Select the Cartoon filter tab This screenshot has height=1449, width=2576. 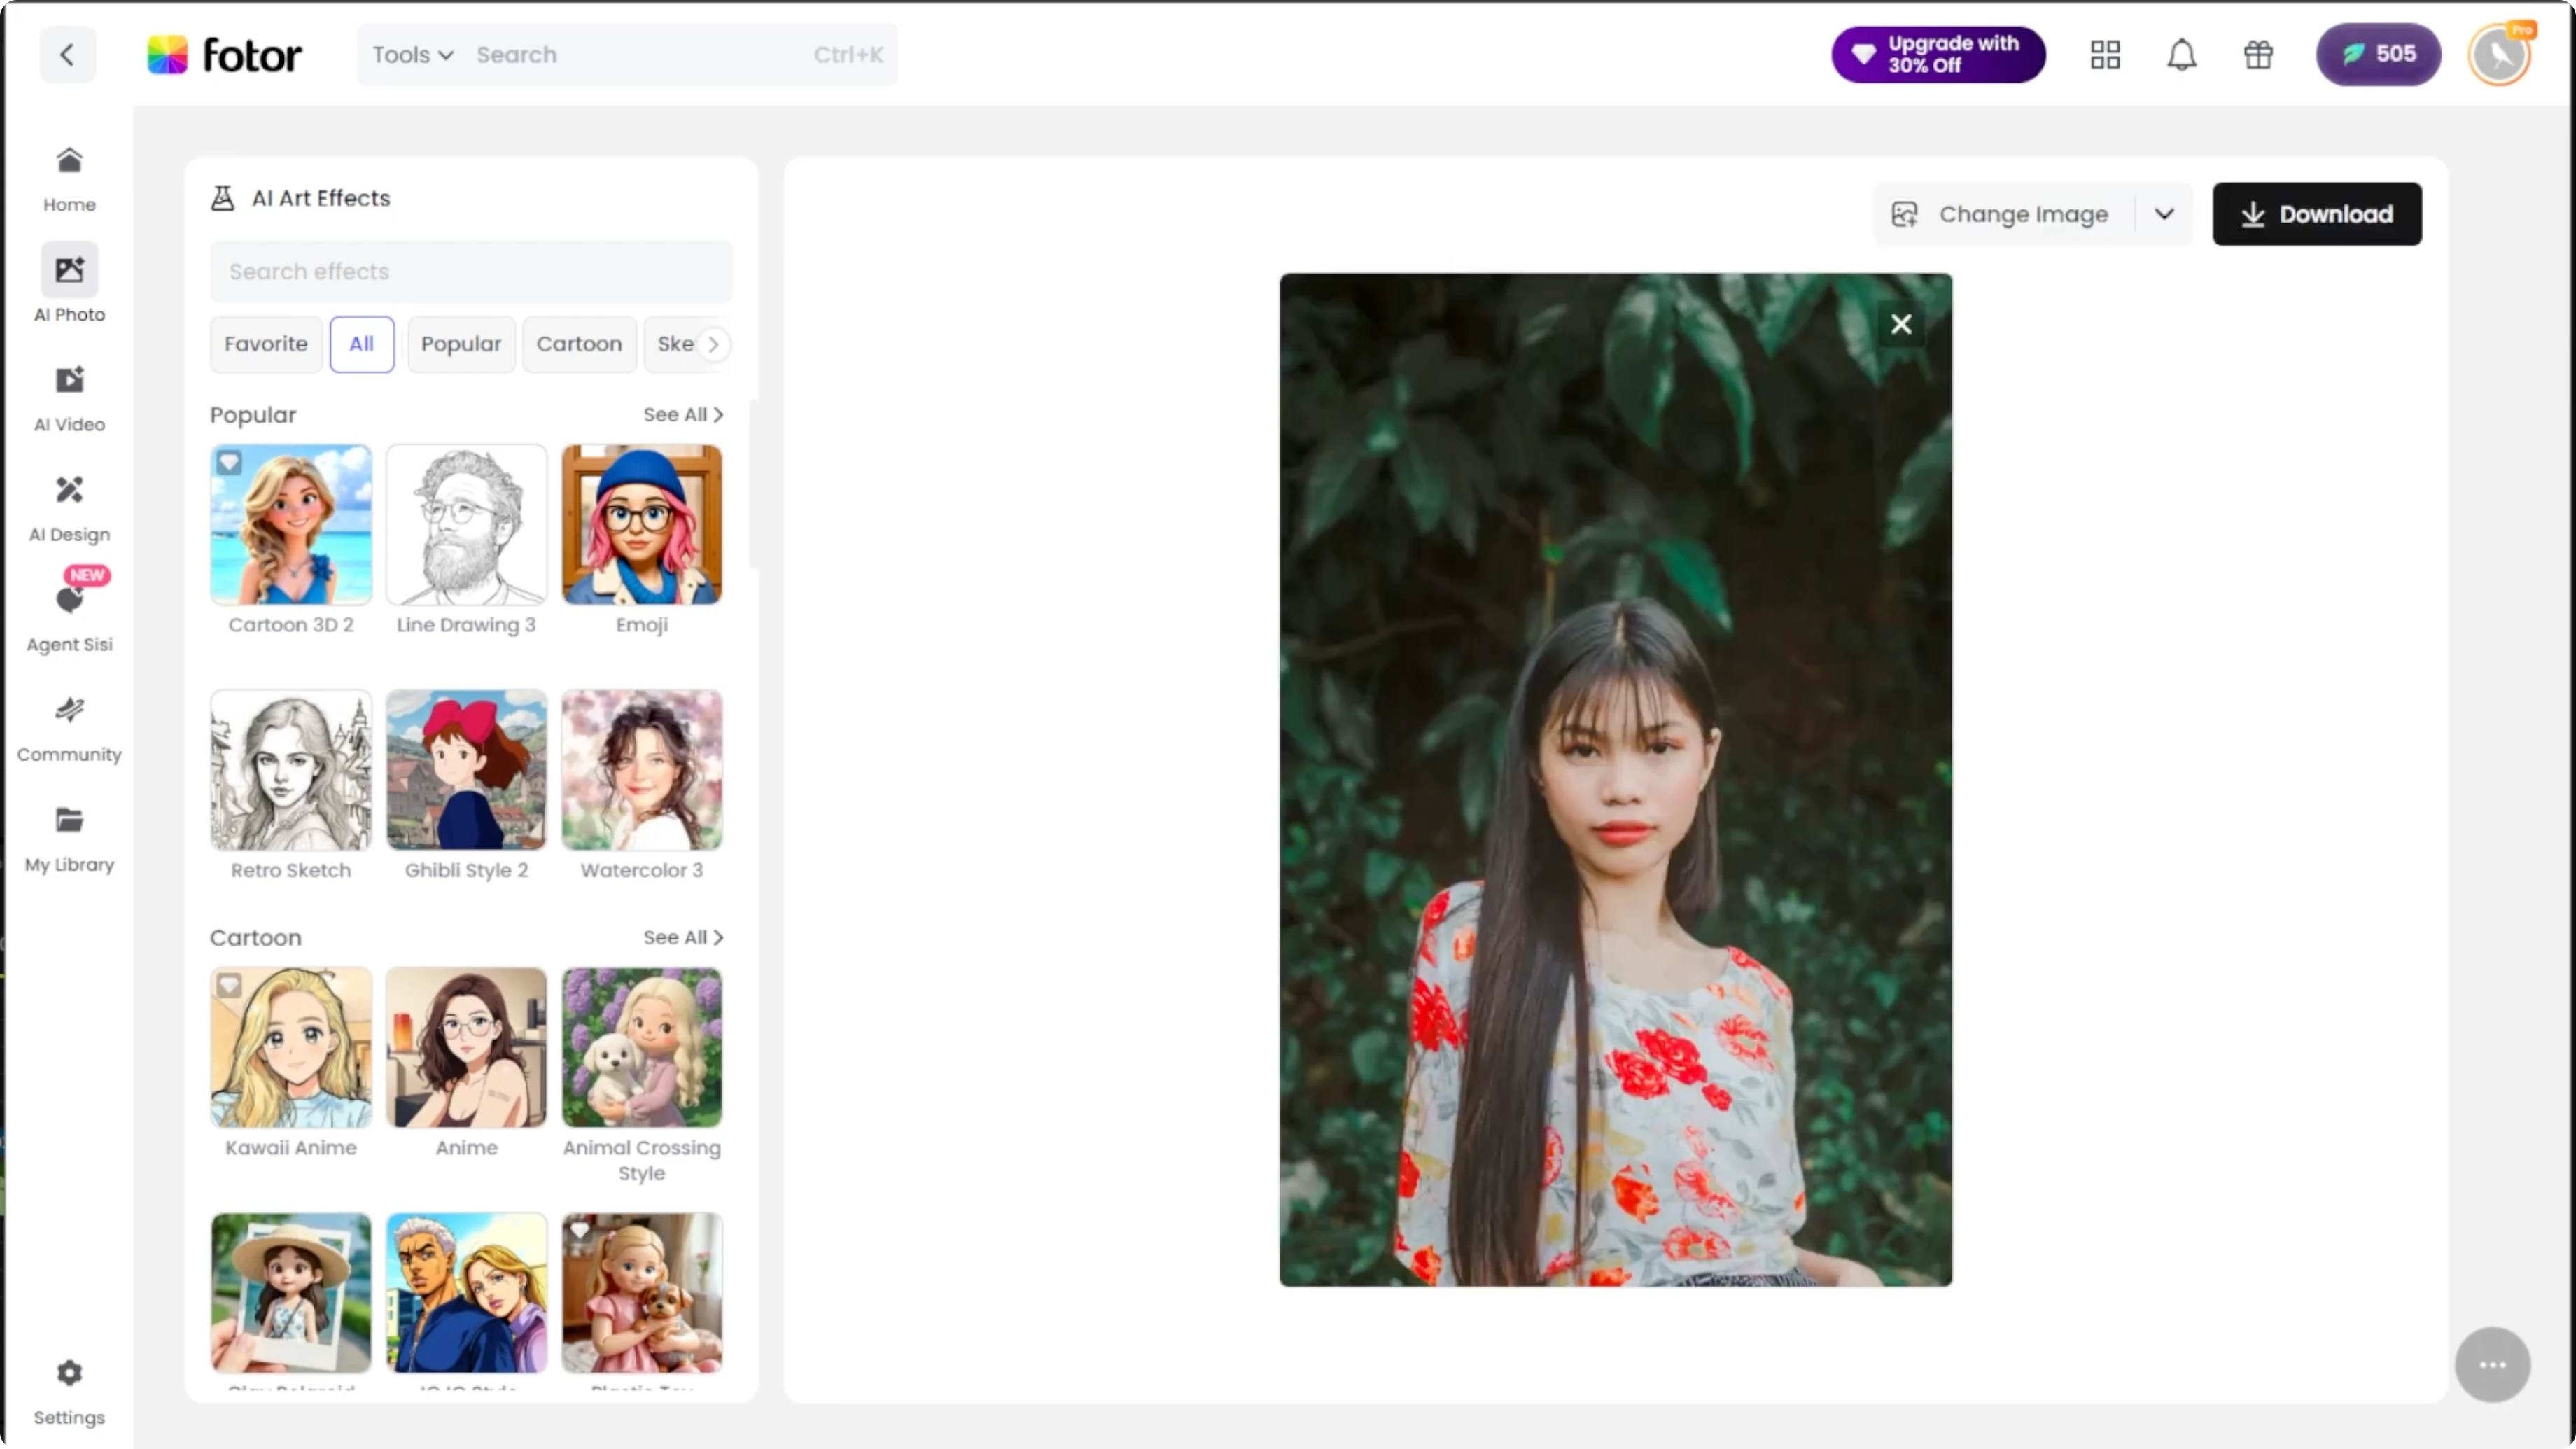(579, 344)
